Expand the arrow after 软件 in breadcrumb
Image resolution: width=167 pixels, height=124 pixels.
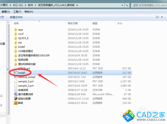[x=36, y=5]
